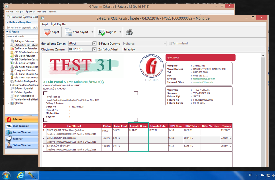
Task: Open Araçlar menu in main window
Action: 20,12
